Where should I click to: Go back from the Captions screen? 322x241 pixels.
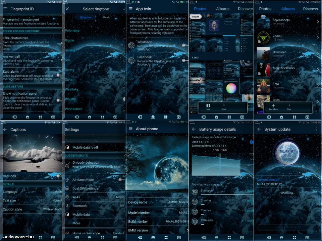tap(5, 129)
